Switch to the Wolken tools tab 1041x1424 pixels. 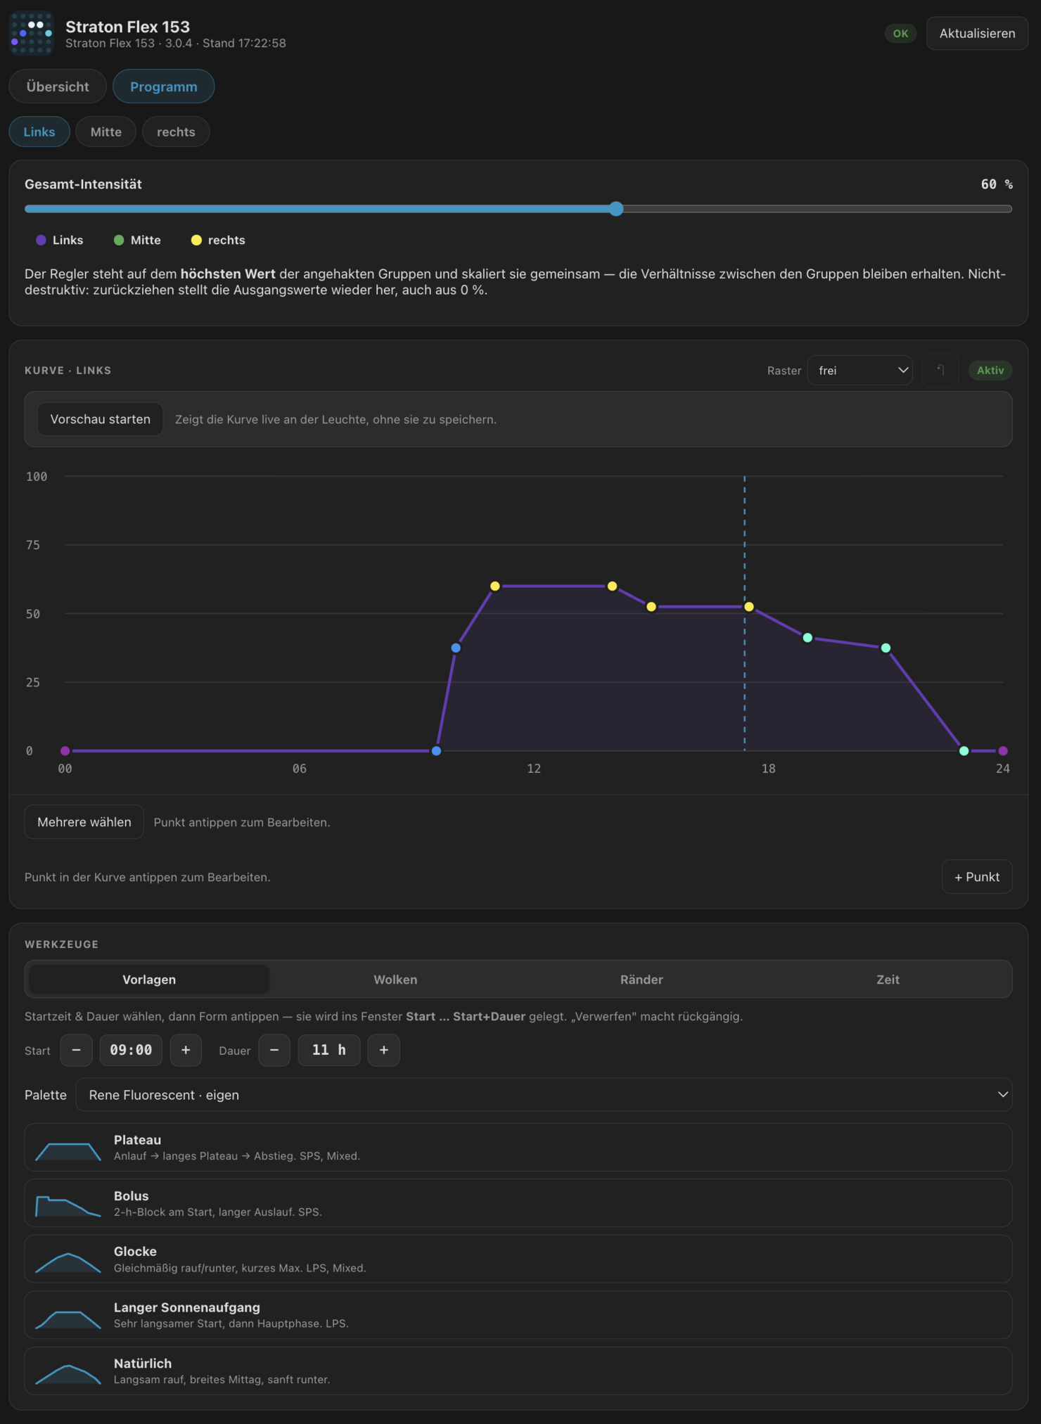click(395, 980)
